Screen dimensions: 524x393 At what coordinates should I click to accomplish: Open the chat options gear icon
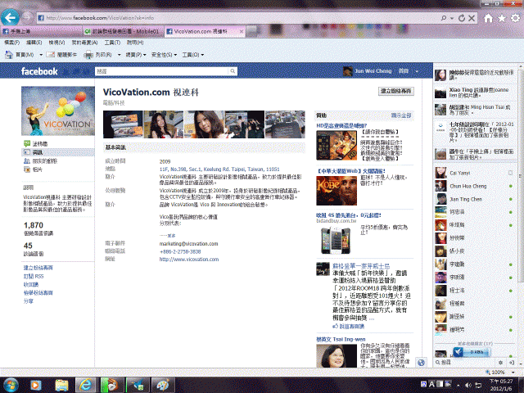500,362
